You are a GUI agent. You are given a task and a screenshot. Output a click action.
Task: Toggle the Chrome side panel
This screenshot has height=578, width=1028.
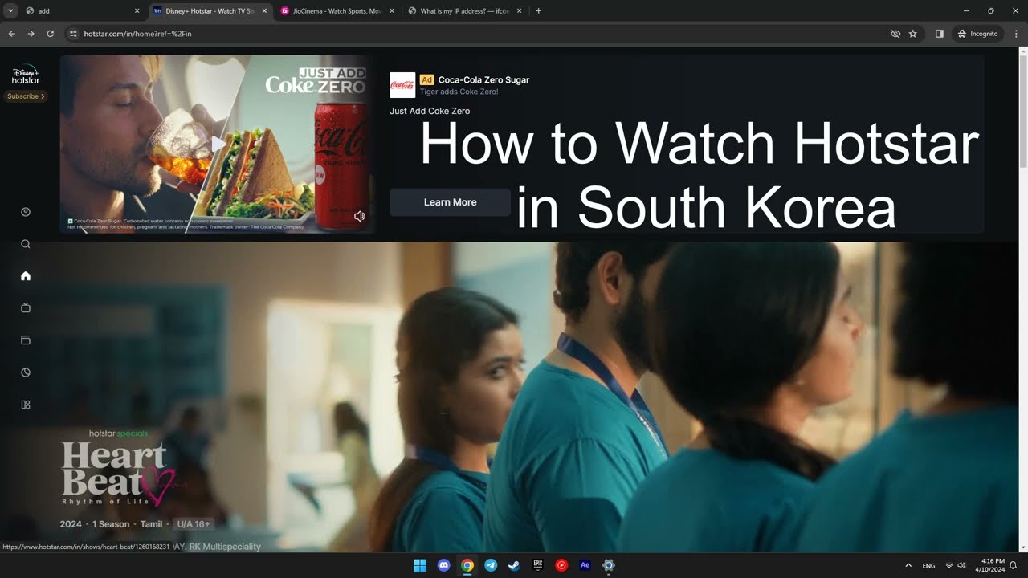[939, 34]
